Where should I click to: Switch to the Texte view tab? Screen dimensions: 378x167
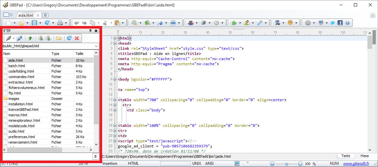tap(346, 156)
